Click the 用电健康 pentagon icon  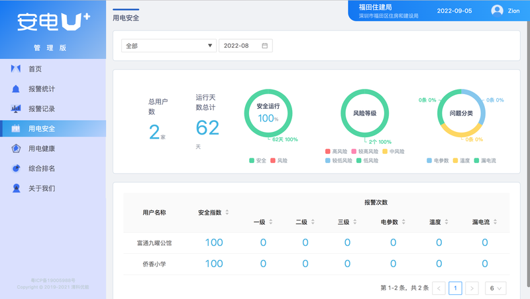tap(16, 149)
